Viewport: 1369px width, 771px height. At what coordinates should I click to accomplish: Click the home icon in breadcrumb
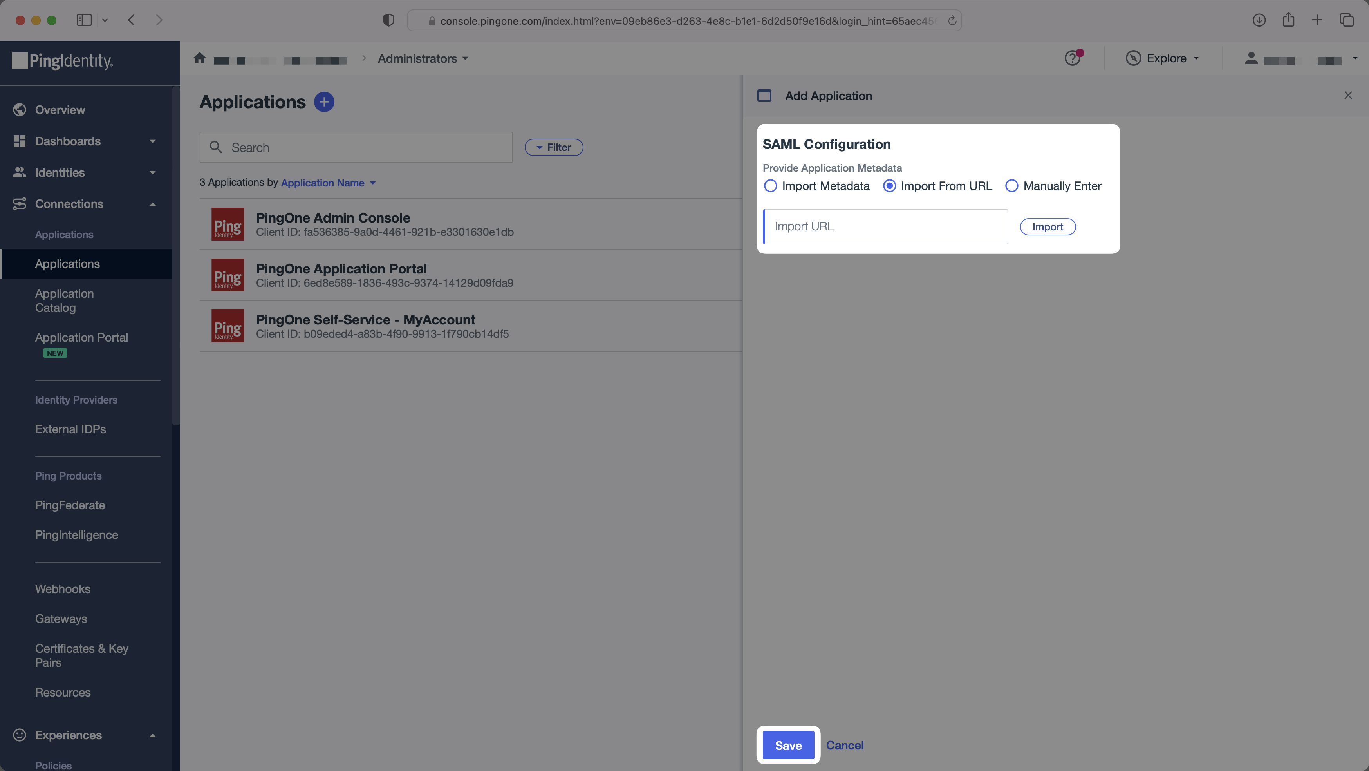pos(199,58)
